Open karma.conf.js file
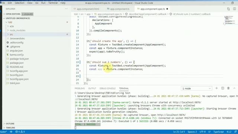This screenshot has height=134, width=238. pyautogui.click(x=17, y=55)
